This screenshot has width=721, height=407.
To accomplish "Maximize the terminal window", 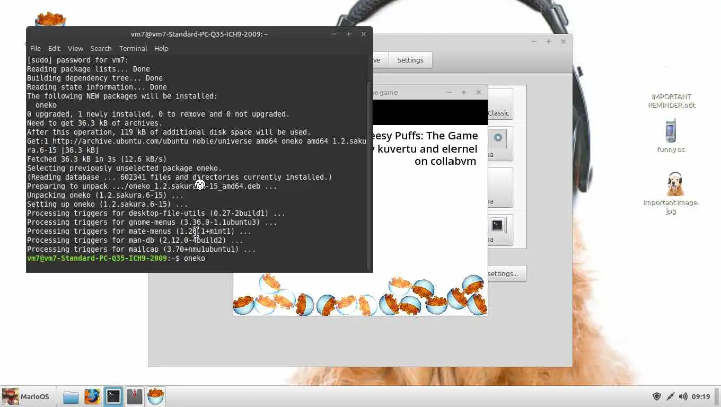I will pos(349,34).
